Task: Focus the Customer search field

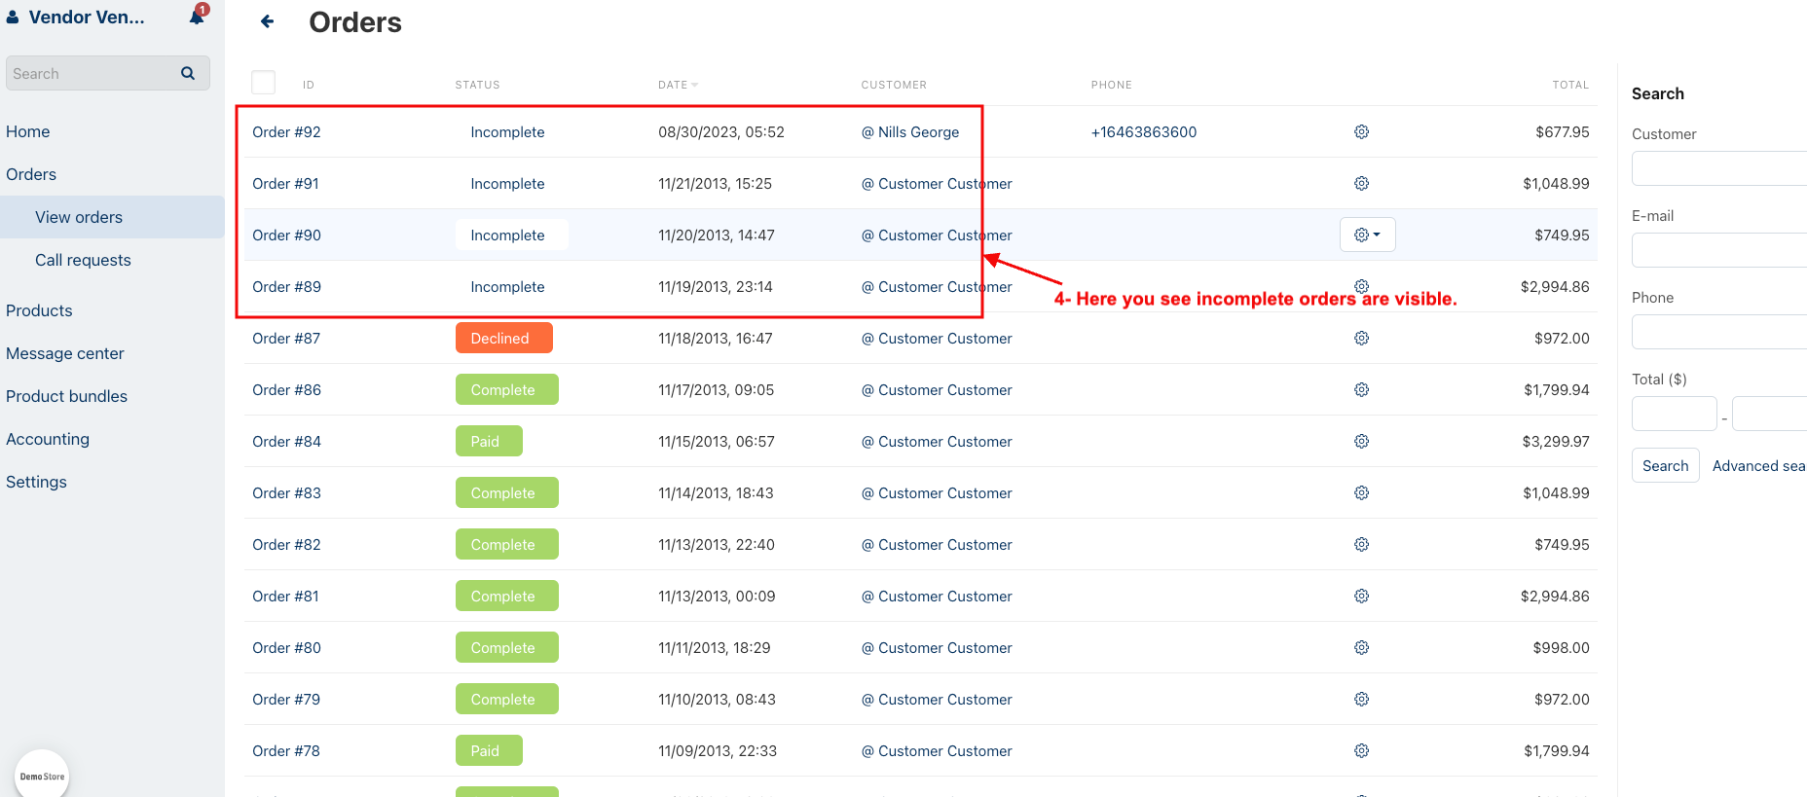Action: (1719, 168)
